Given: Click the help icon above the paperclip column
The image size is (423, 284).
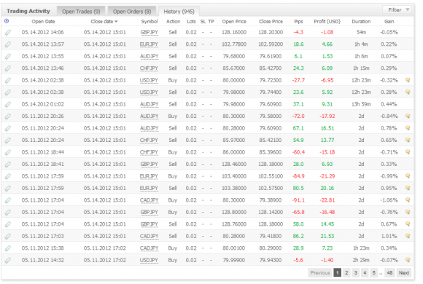Looking at the screenshot, I should coord(7,21).
